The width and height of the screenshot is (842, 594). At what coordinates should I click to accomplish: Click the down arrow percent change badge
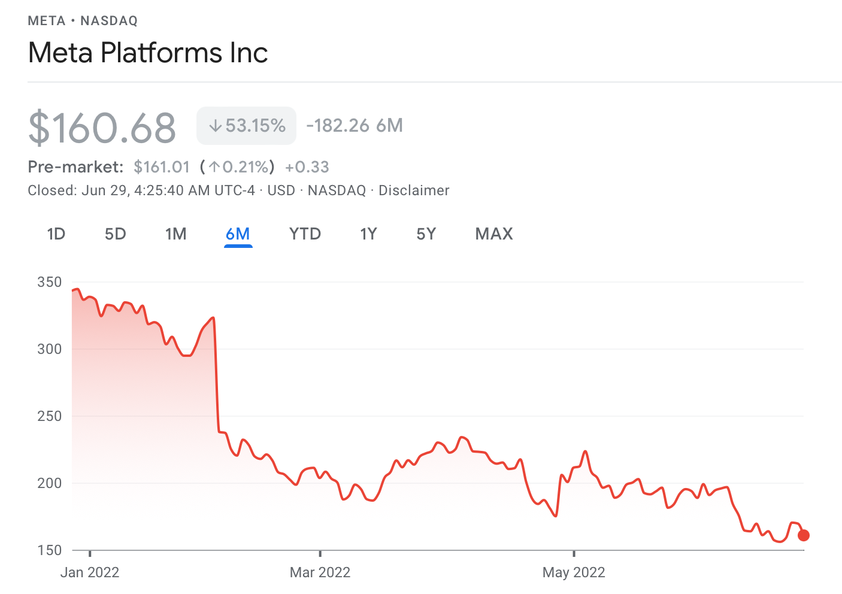point(246,126)
